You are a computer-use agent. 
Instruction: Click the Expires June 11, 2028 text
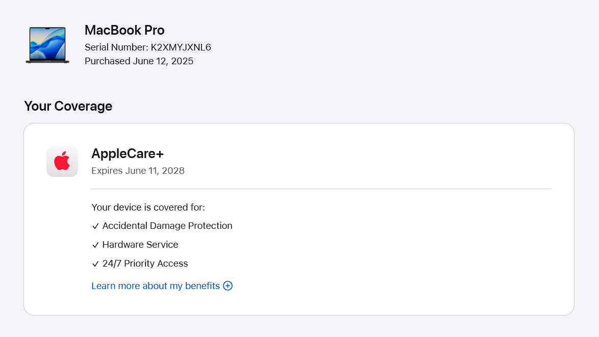[138, 171]
